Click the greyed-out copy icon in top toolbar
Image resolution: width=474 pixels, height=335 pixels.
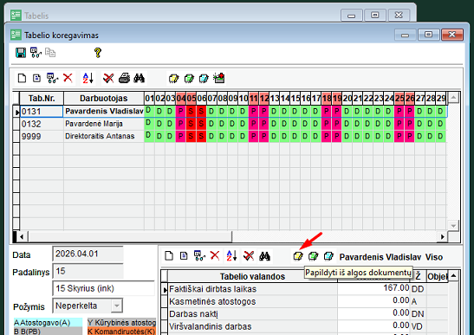(50, 53)
